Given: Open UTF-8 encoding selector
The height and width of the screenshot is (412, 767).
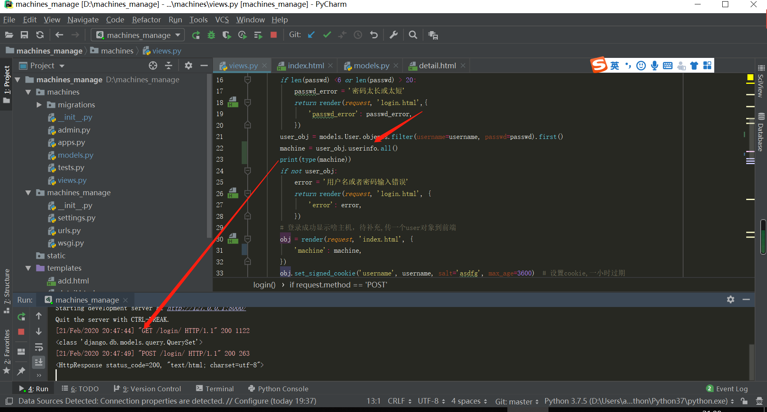Looking at the screenshot, I should click(x=431, y=401).
